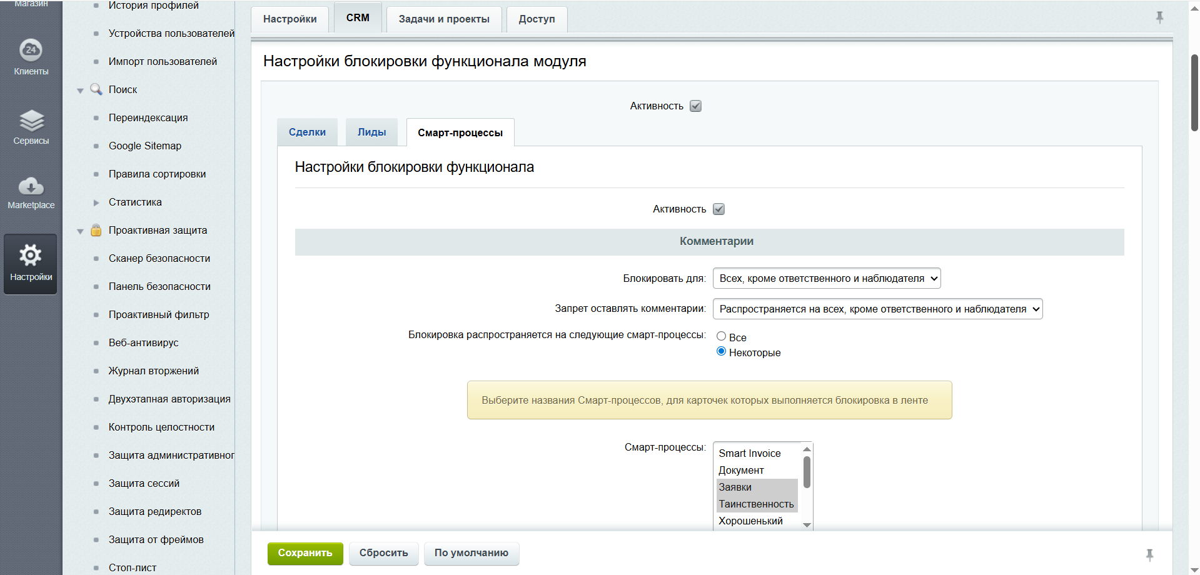Open the Клиенты section from the sidebar
1200x575 pixels.
[30, 56]
